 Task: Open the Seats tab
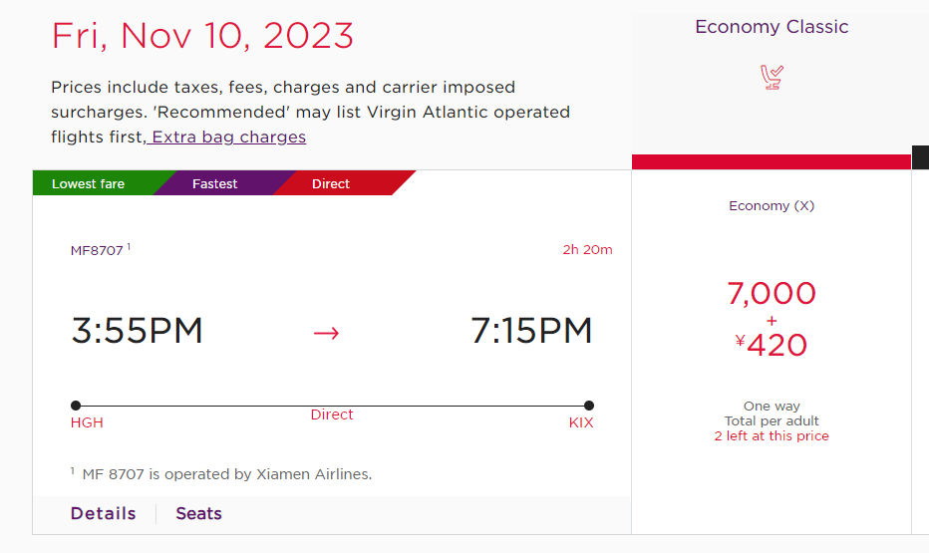198,513
